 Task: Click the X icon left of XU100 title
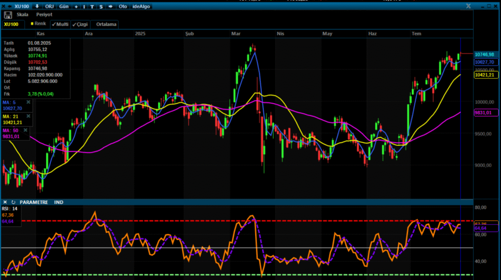3,6
